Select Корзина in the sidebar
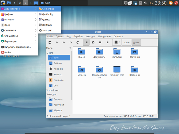The image size is (179, 134). [58, 69]
